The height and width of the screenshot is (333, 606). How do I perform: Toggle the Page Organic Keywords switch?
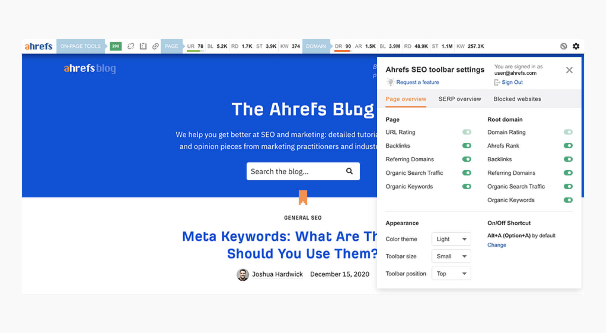(x=466, y=186)
